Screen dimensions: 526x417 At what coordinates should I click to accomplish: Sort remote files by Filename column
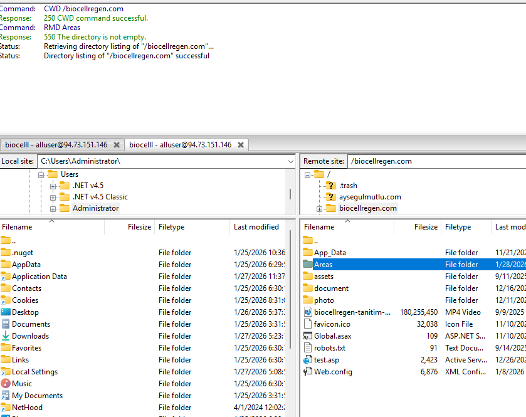[347, 227]
